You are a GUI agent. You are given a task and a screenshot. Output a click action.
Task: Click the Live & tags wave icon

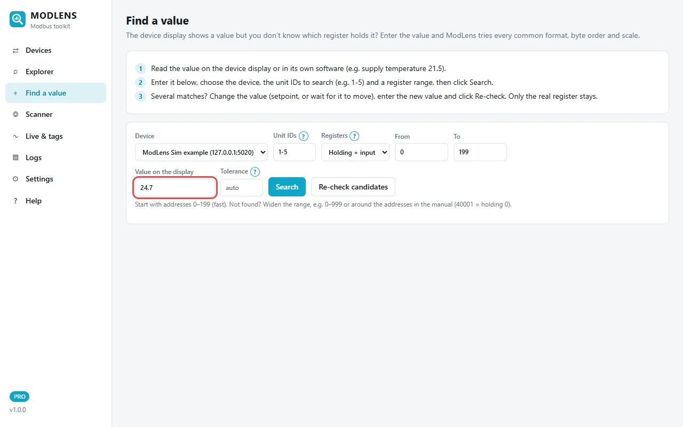click(x=15, y=136)
